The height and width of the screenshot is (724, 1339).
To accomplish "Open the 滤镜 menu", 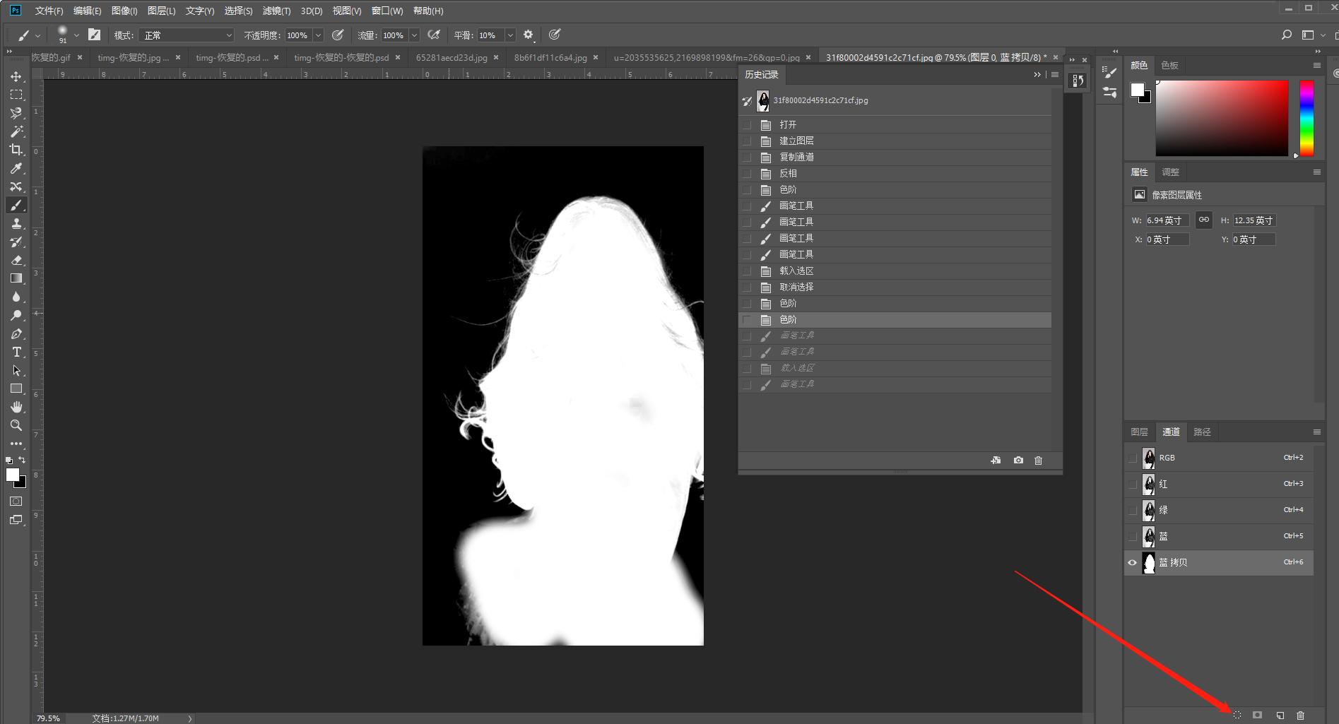I will [x=276, y=11].
